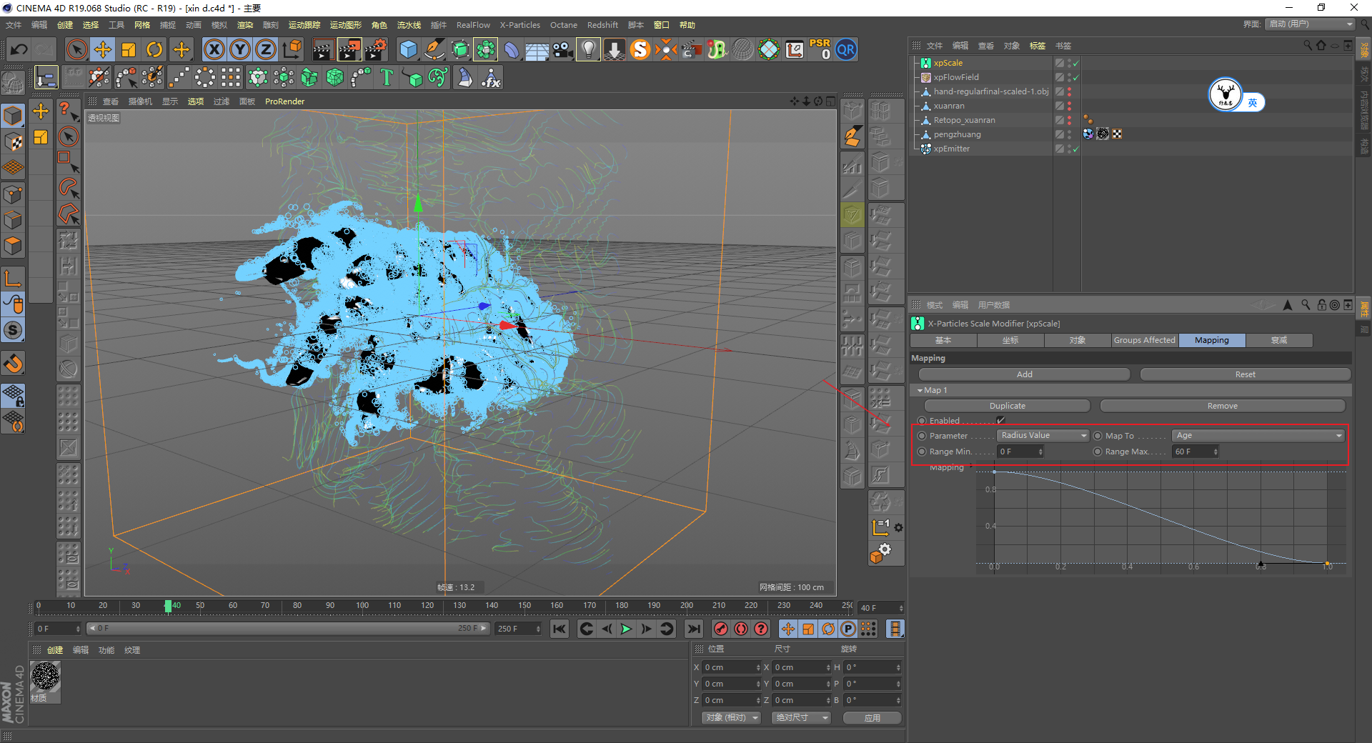Click the green current frame marker
This screenshot has height=743, width=1372.
pyautogui.click(x=168, y=606)
